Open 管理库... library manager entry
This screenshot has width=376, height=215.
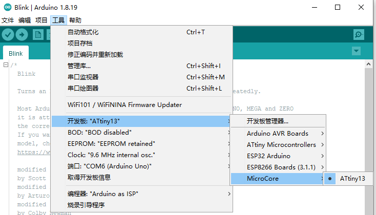(141, 66)
